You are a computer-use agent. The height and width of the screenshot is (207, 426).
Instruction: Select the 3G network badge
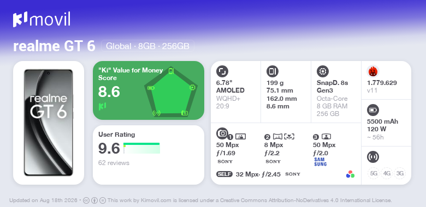400,173
